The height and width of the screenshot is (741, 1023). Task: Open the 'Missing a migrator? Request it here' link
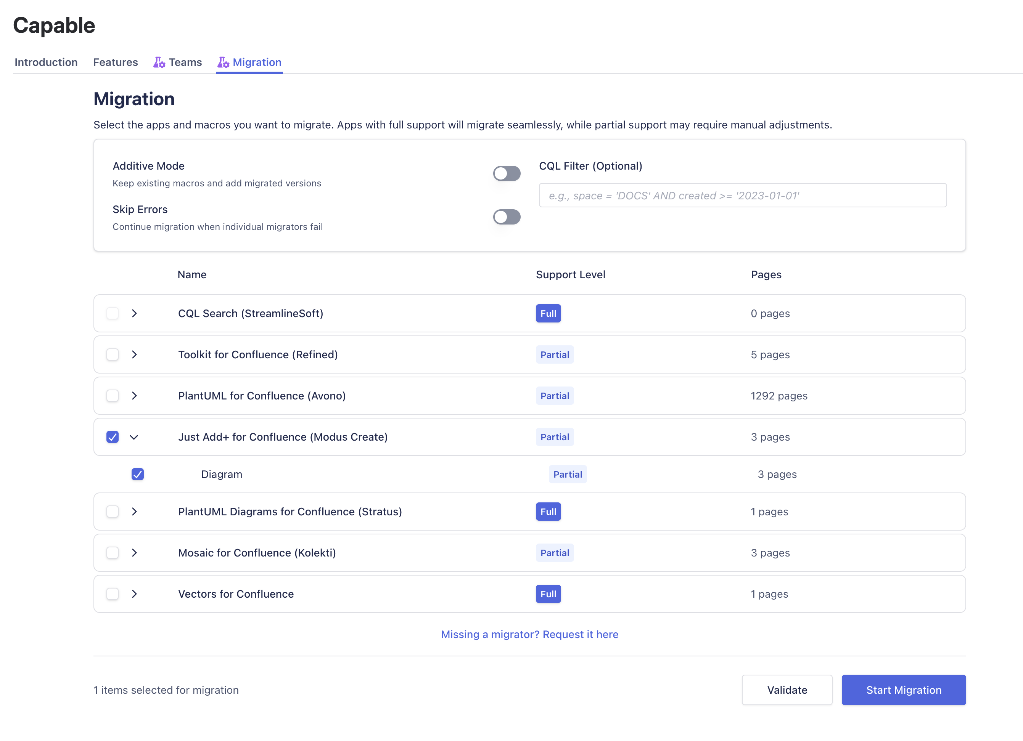click(529, 634)
